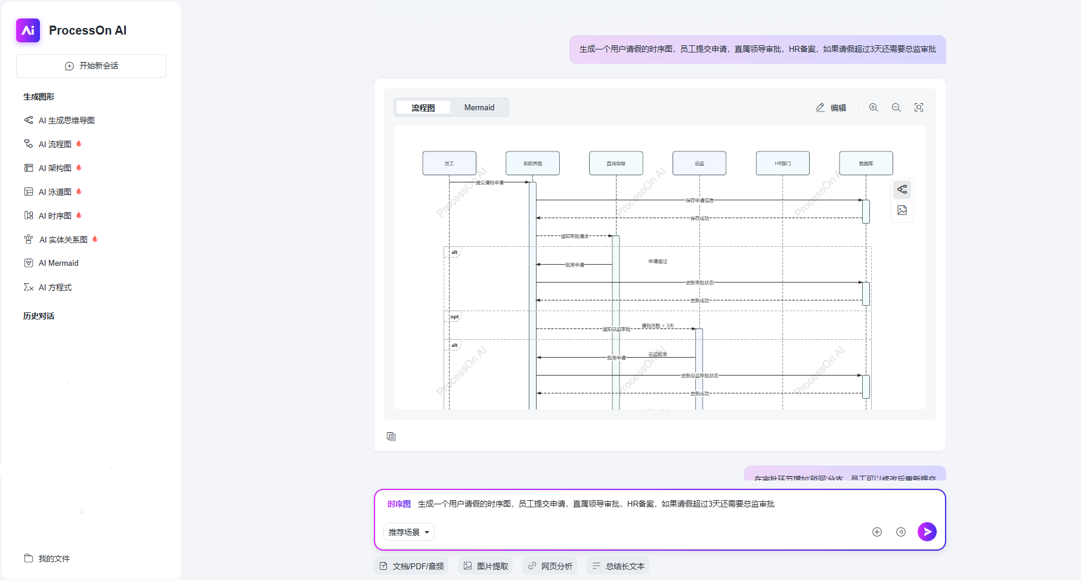Start a new chat with 开始新会话
The width and height of the screenshot is (1081, 580).
[x=91, y=66]
